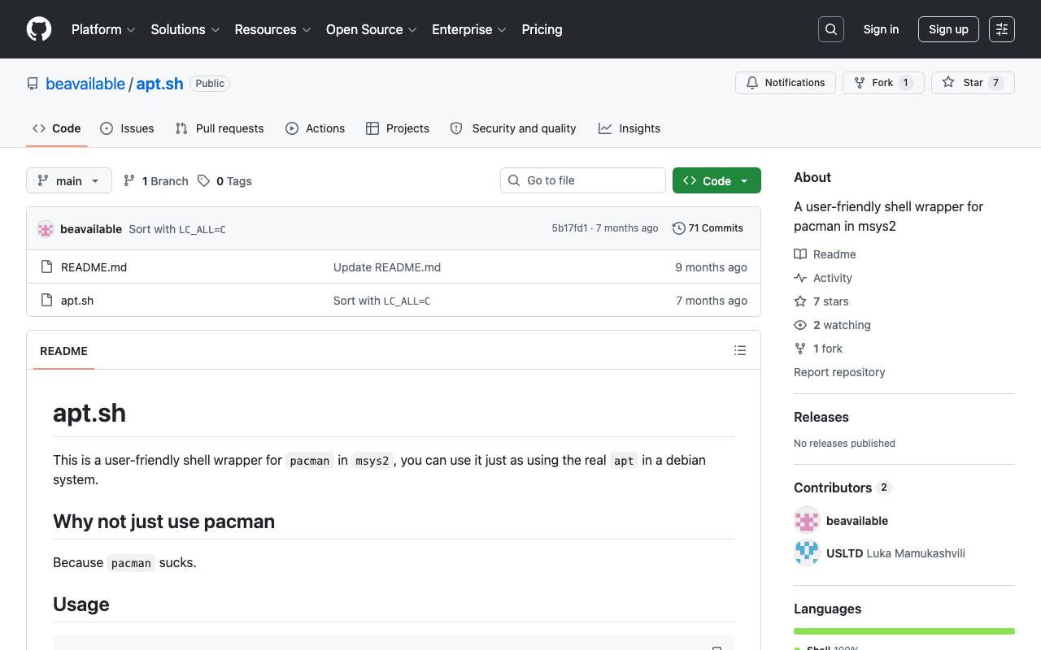Expand the Resources menu
Image resolution: width=1041 pixels, height=650 pixels.
click(x=273, y=29)
